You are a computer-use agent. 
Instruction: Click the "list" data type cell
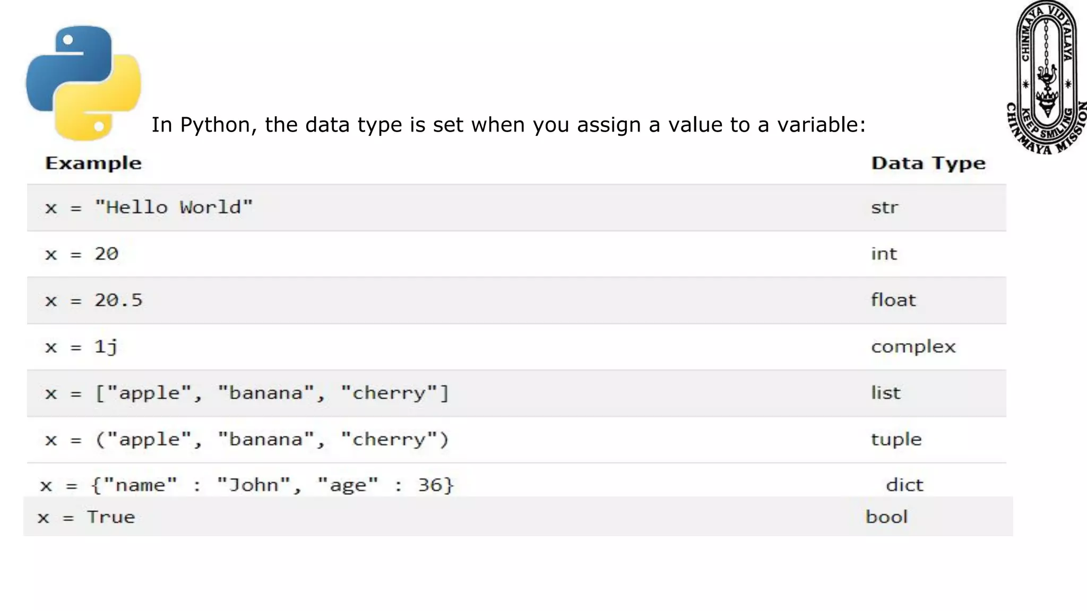(885, 393)
